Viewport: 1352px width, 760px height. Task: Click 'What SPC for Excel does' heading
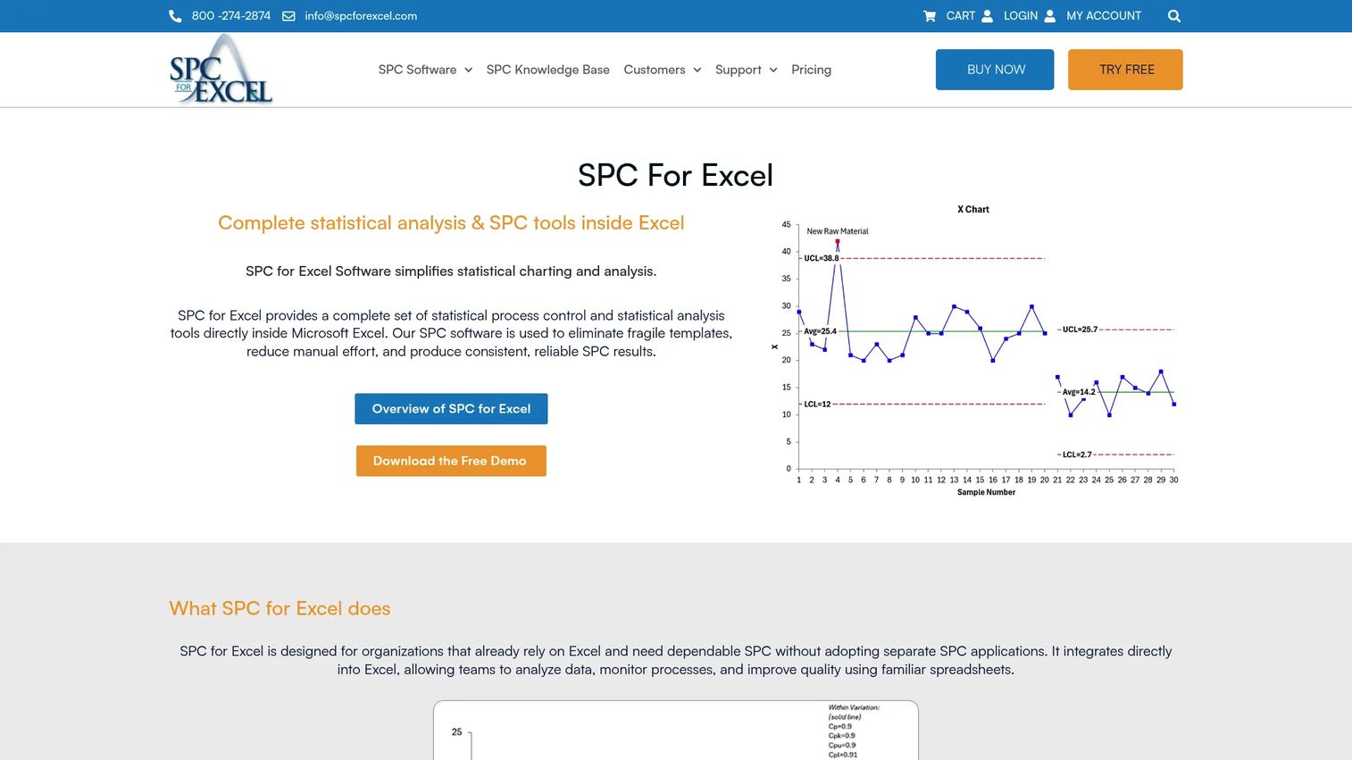coord(280,608)
